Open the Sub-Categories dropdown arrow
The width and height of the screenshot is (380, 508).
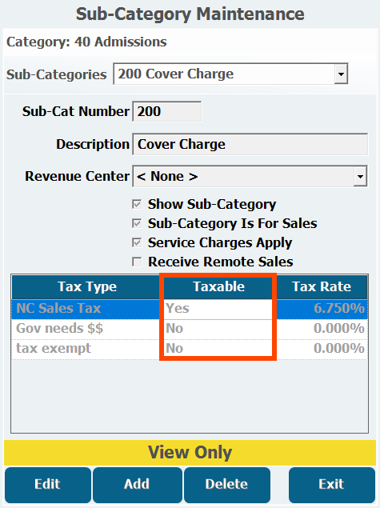[341, 74]
